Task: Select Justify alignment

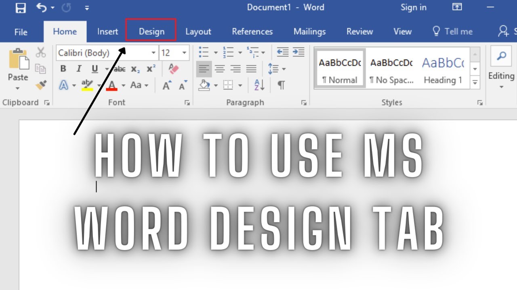Action: [x=251, y=69]
